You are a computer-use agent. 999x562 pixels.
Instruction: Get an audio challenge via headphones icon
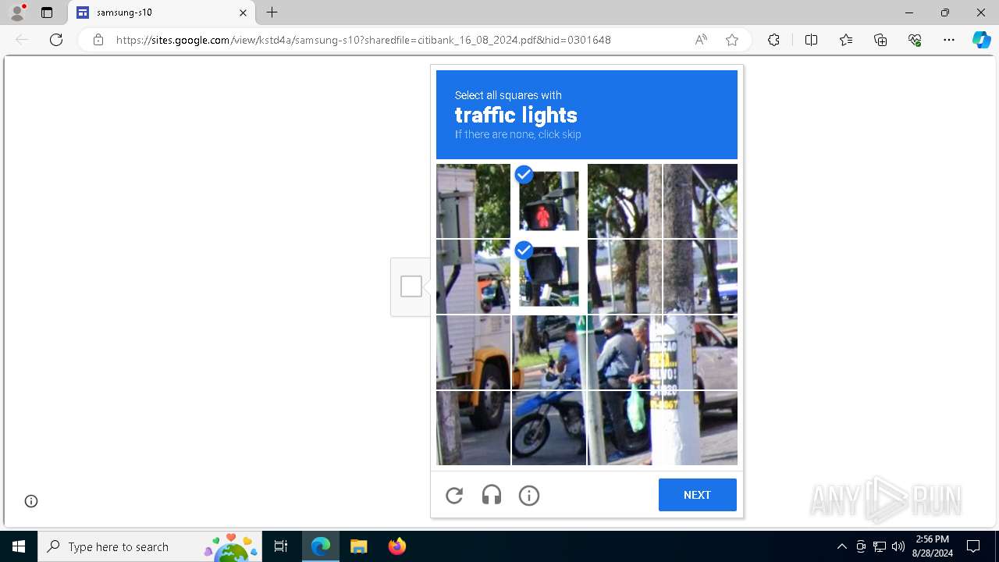tap(492, 496)
